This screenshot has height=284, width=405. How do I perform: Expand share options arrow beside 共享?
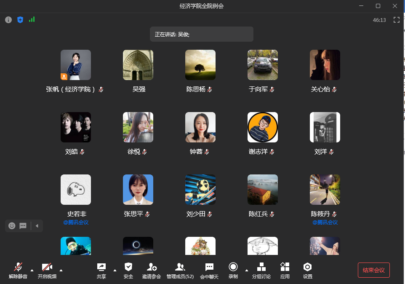point(115,270)
